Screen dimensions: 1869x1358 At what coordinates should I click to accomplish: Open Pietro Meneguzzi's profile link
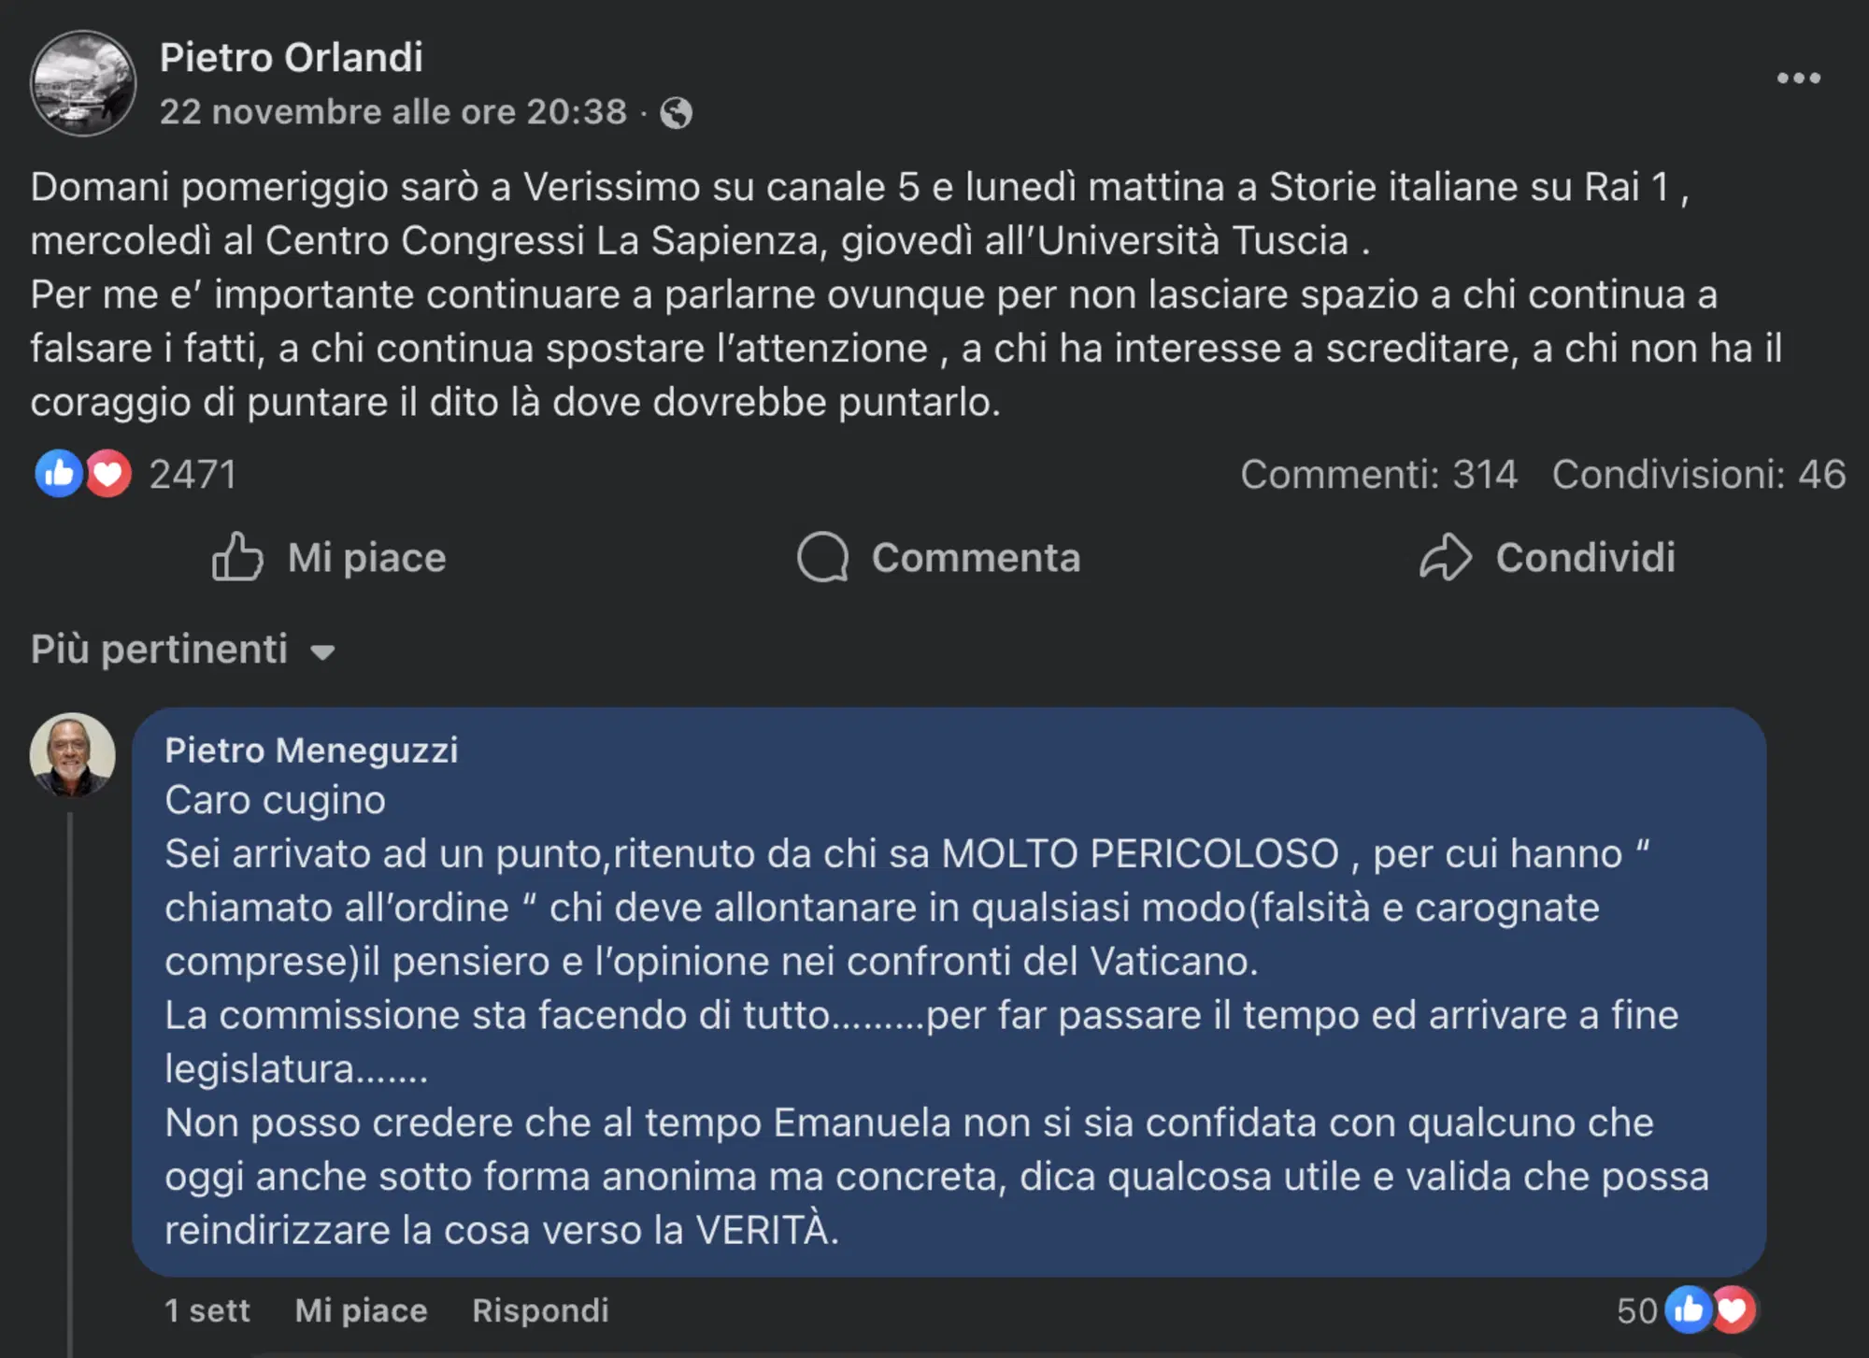[311, 750]
